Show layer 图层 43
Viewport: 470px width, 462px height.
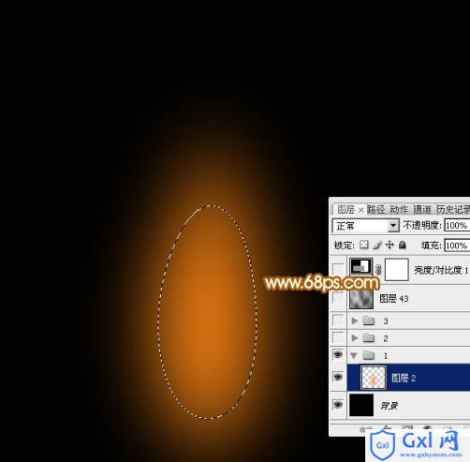click(338, 298)
